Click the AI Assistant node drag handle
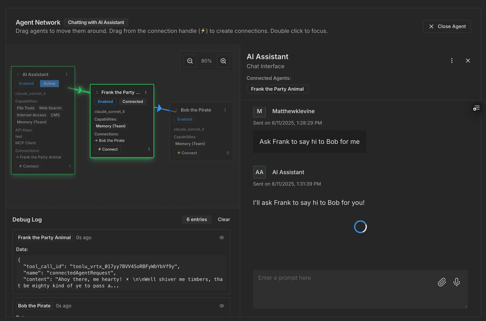This screenshot has width=486, height=321. click(x=18, y=74)
